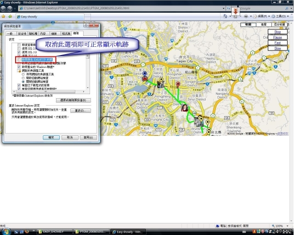The width and height of the screenshot is (294, 235).
Task: Toggle the 使用 SSL 3.0 checkbox
Action: (19, 52)
